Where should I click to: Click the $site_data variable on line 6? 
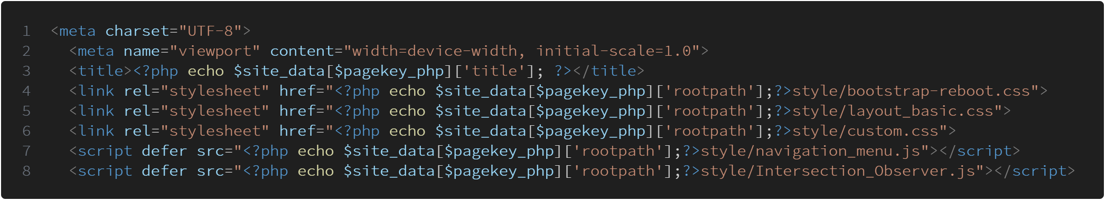[x=481, y=131]
